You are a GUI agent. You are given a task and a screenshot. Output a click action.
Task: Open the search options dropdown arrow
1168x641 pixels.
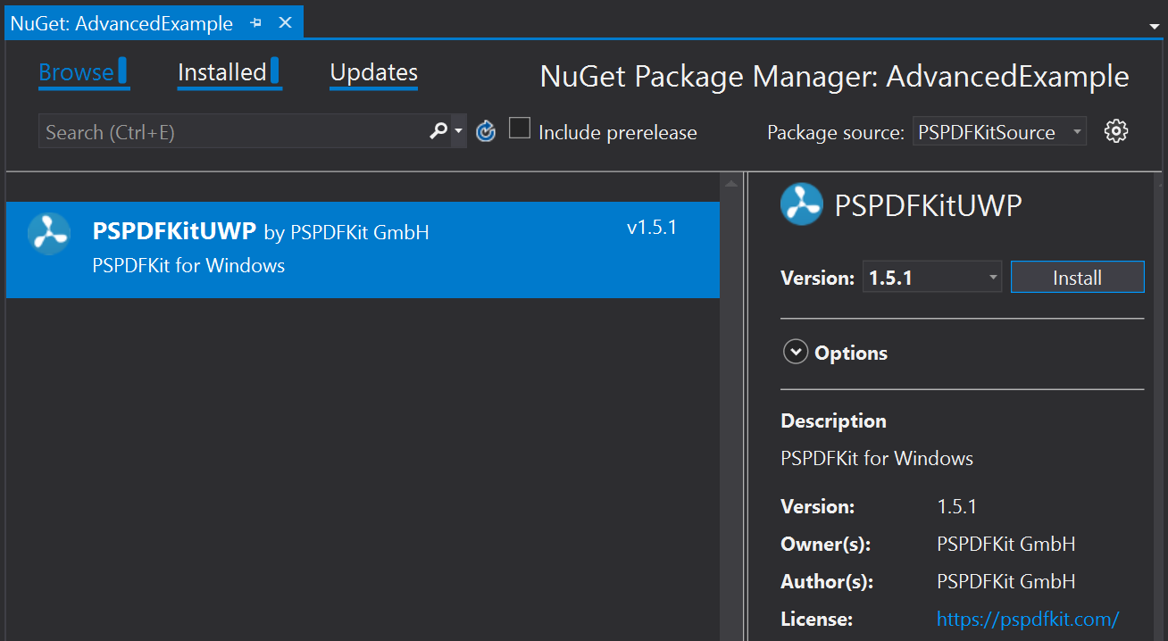click(459, 132)
